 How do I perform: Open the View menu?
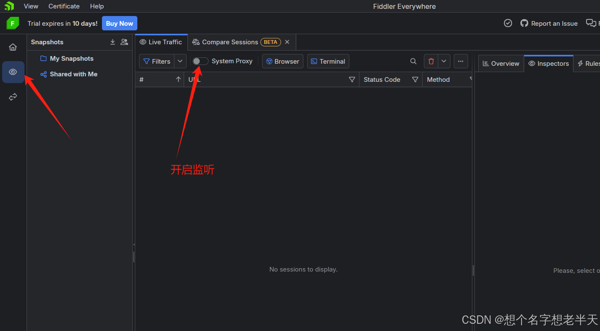click(31, 6)
